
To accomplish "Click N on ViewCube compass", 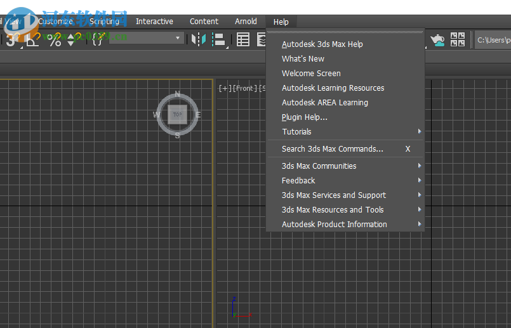I will click(x=177, y=94).
